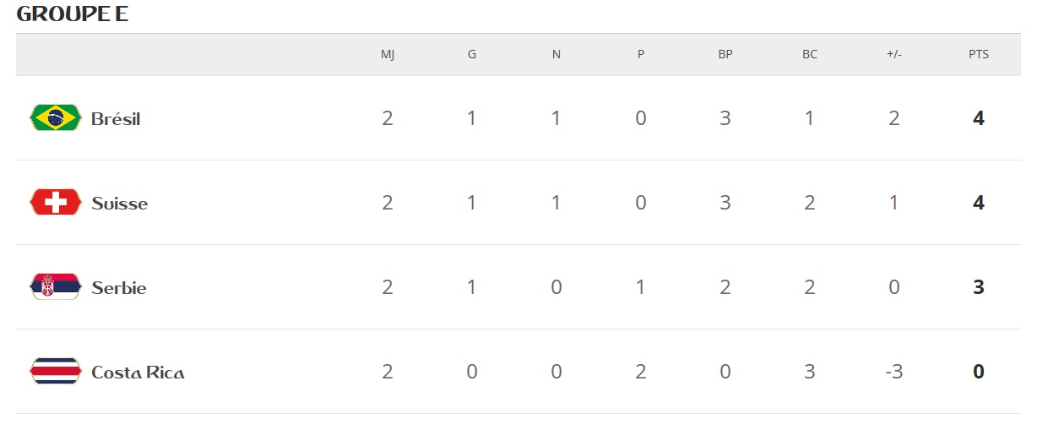Select the Serbie team name
1048x430 pixels.
tap(118, 288)
